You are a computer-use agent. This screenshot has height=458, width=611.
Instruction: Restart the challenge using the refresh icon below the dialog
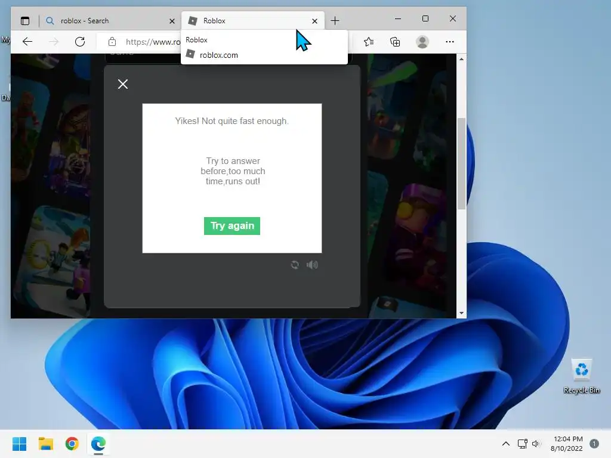tap(295, 265)
